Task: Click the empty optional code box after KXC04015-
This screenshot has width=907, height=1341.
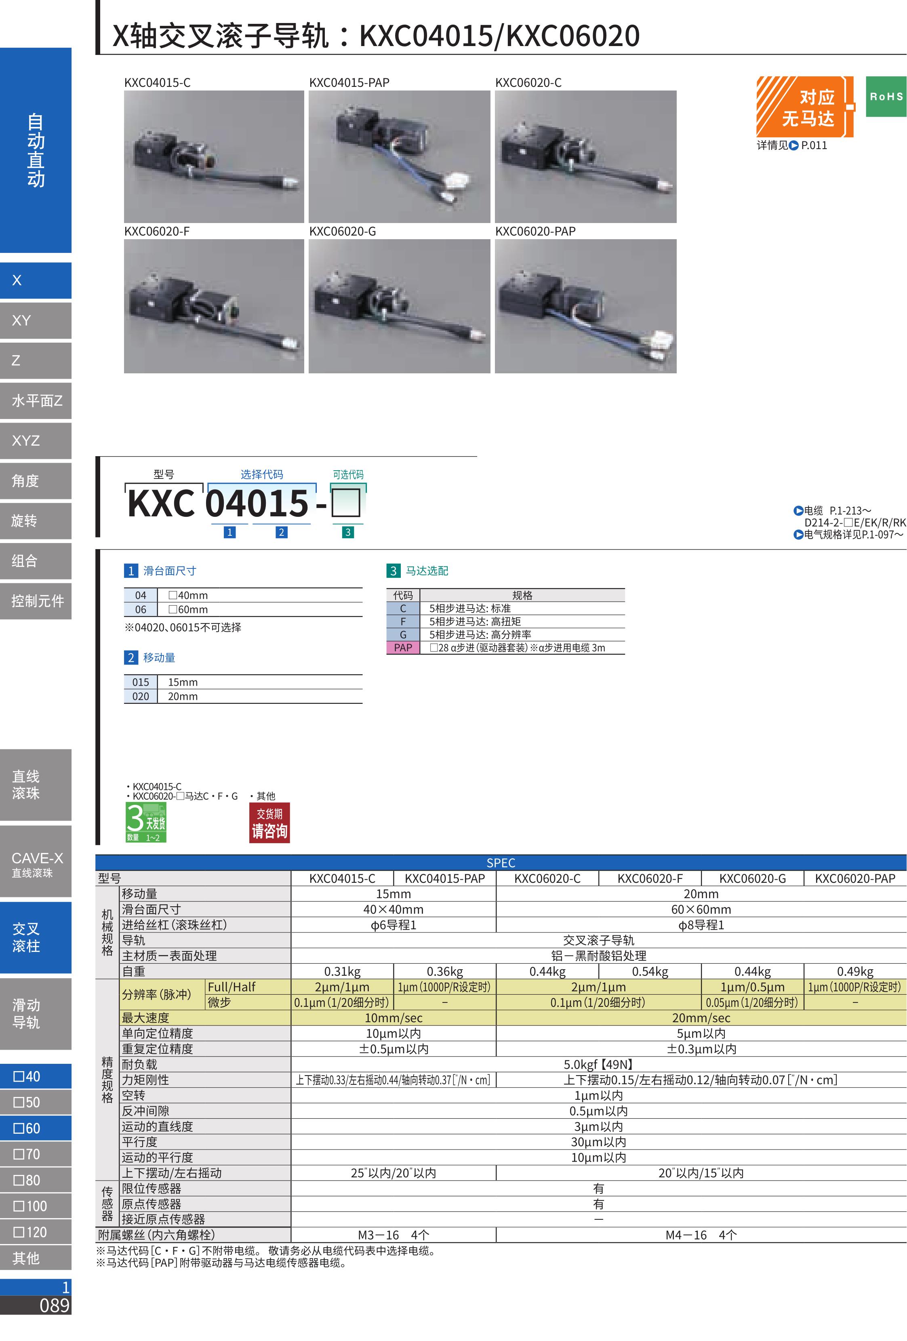Action: tap(346, 503)
